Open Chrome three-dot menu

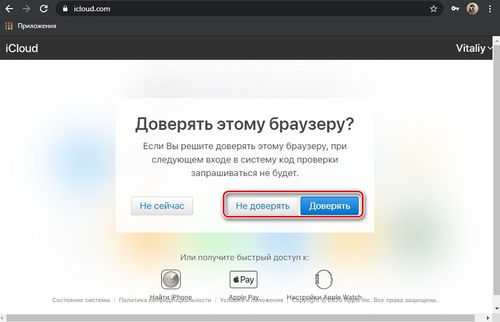click(490, 9)
